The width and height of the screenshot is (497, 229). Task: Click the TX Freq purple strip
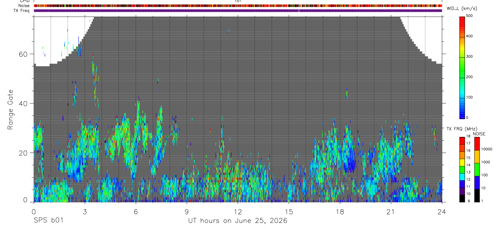(238, 11)
